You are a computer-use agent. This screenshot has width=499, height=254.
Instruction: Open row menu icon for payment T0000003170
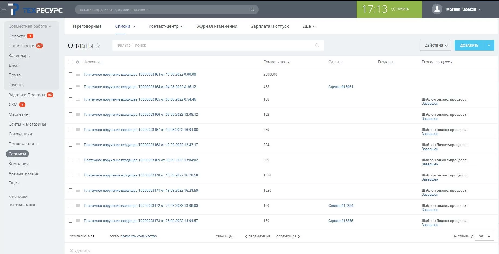pyautogui.click(x=78, y=175)
